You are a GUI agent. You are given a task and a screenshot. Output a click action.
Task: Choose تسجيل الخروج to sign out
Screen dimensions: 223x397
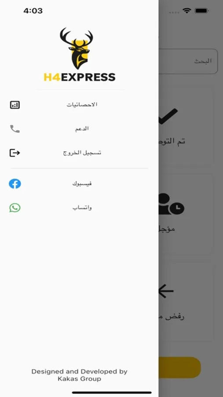(x=82, y=153)
